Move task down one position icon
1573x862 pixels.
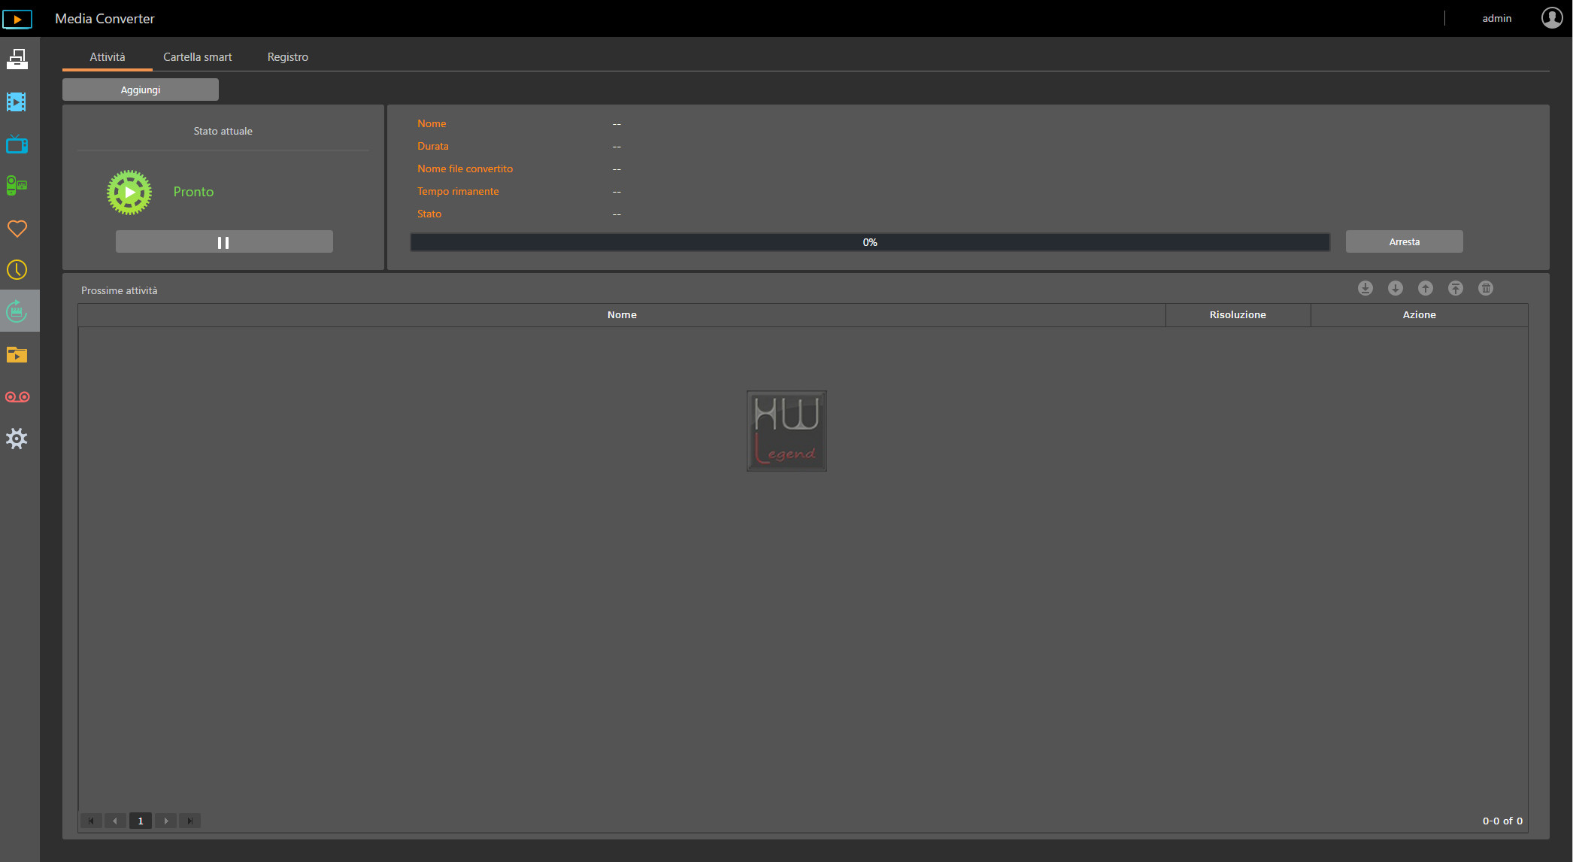[x=1396, y=288]
